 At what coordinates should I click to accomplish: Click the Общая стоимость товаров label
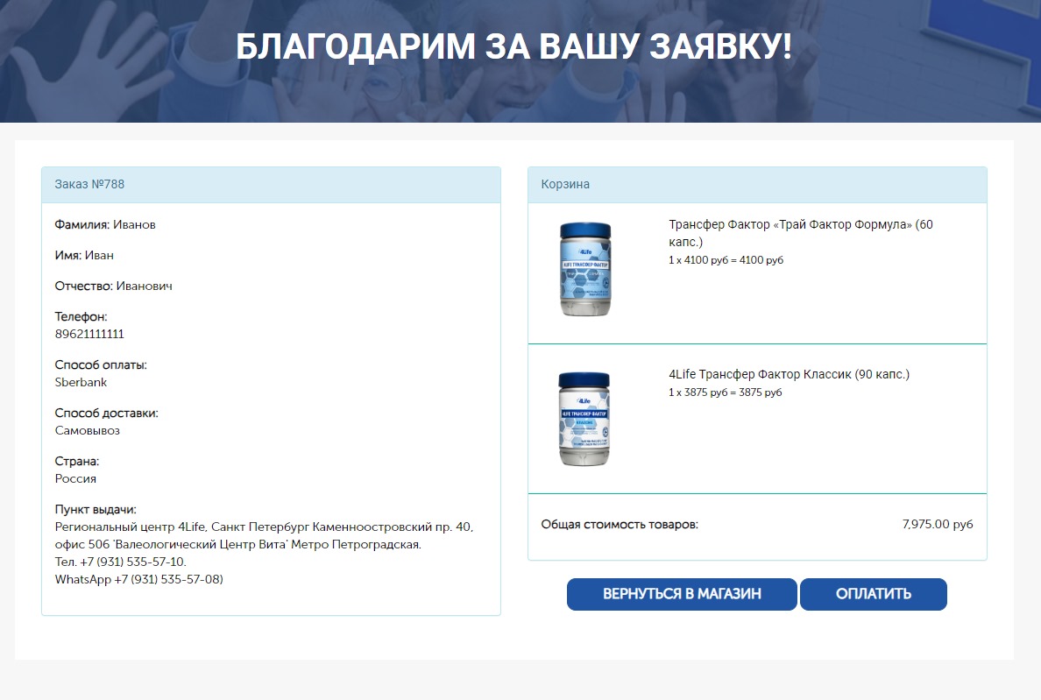tap(620, 524)
